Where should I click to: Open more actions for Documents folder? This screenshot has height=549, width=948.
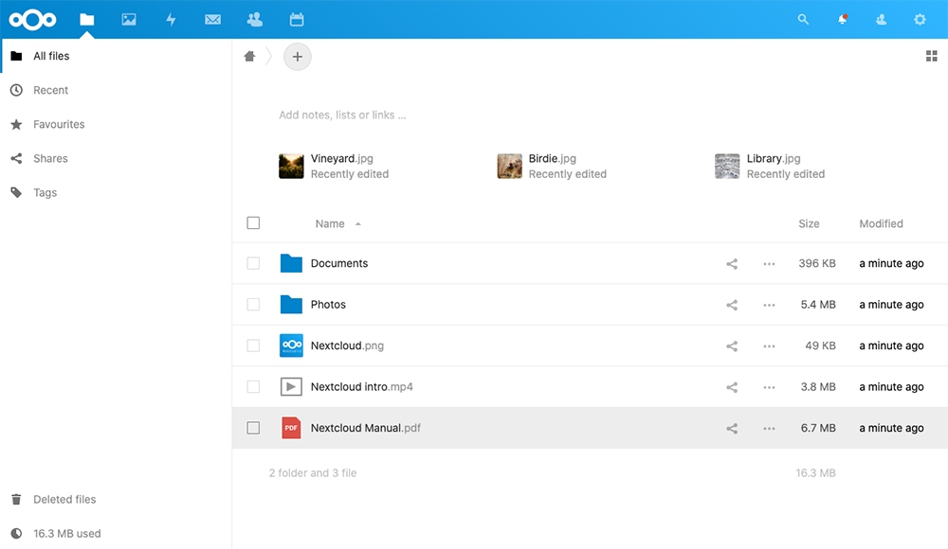point(769,264)
